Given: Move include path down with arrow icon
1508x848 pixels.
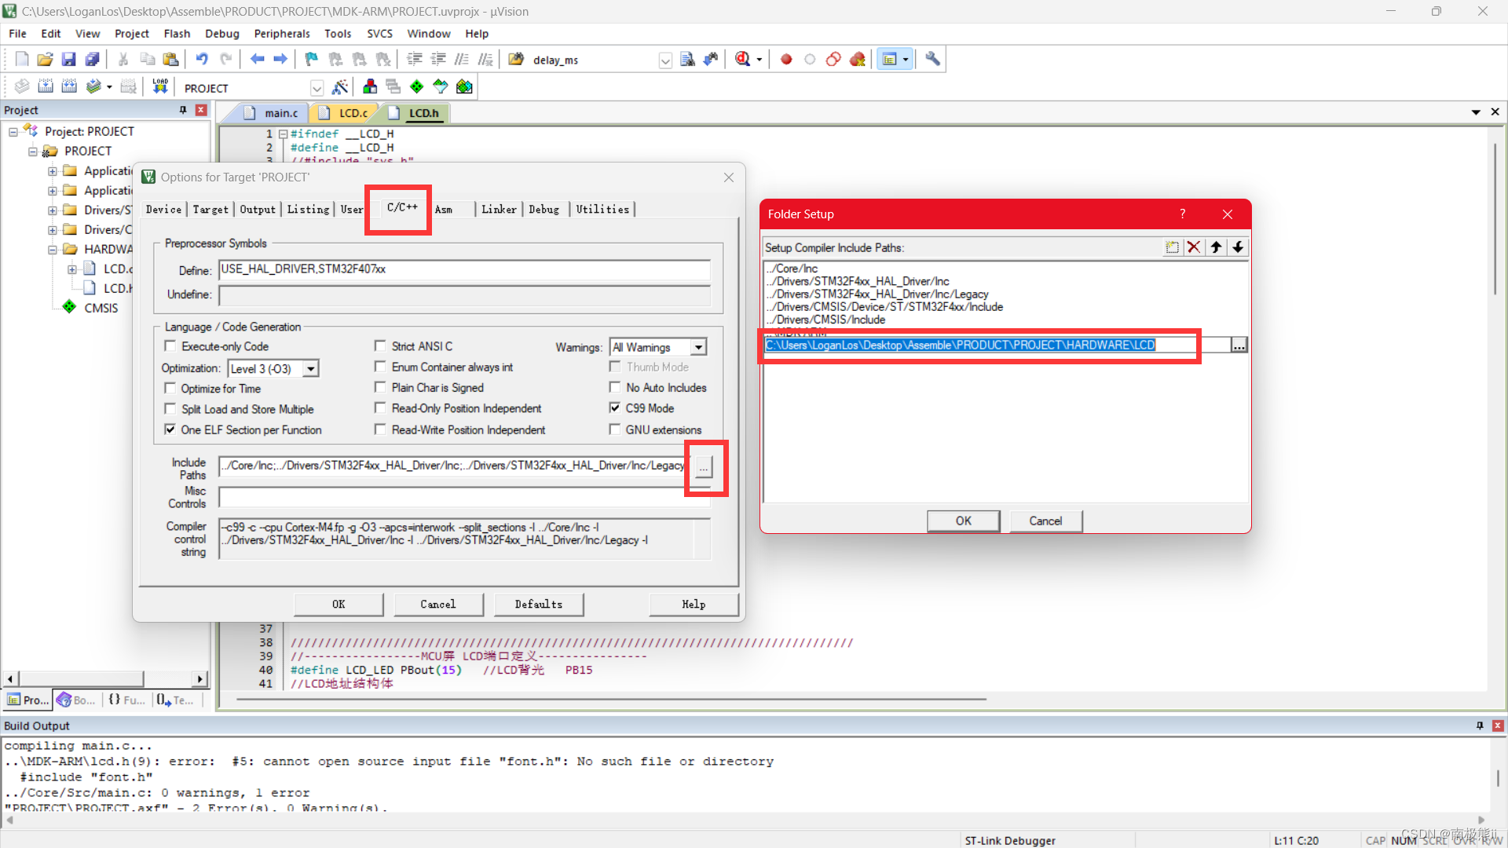Looking at the screenshot, I should pyautogui.click(x=1238, y=247).
